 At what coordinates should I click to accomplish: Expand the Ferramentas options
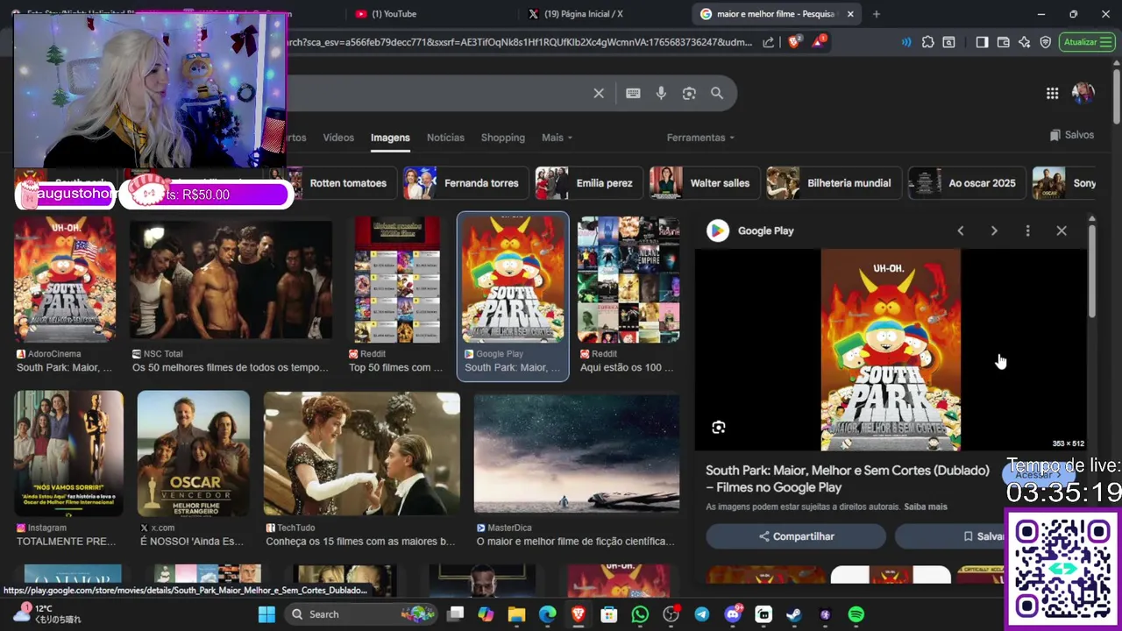click(x=700, y=138)
